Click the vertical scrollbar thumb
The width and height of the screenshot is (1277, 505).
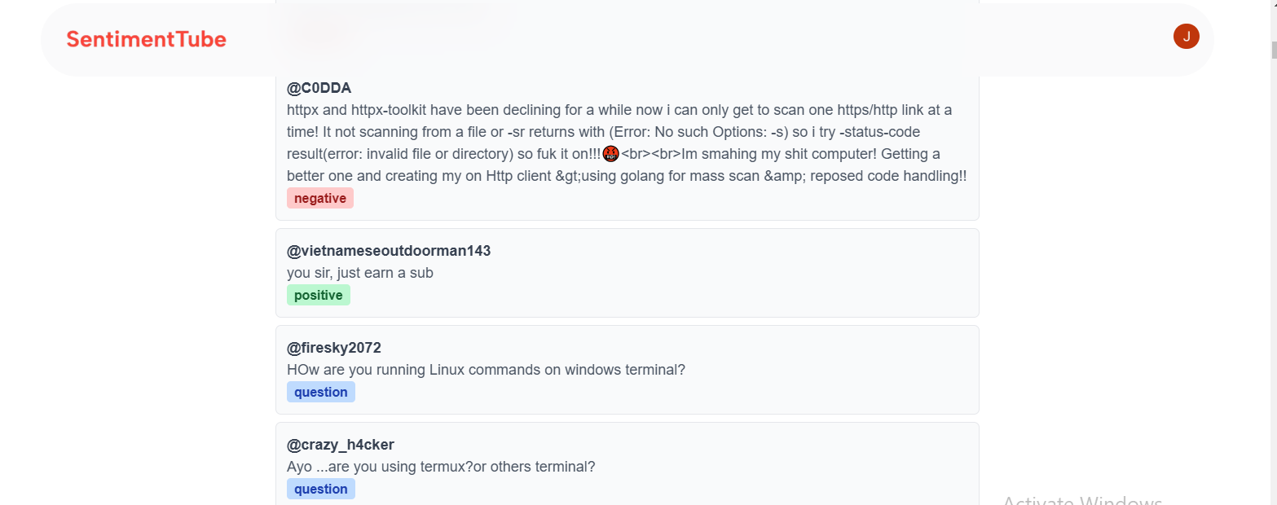(x=1273, y=50)
